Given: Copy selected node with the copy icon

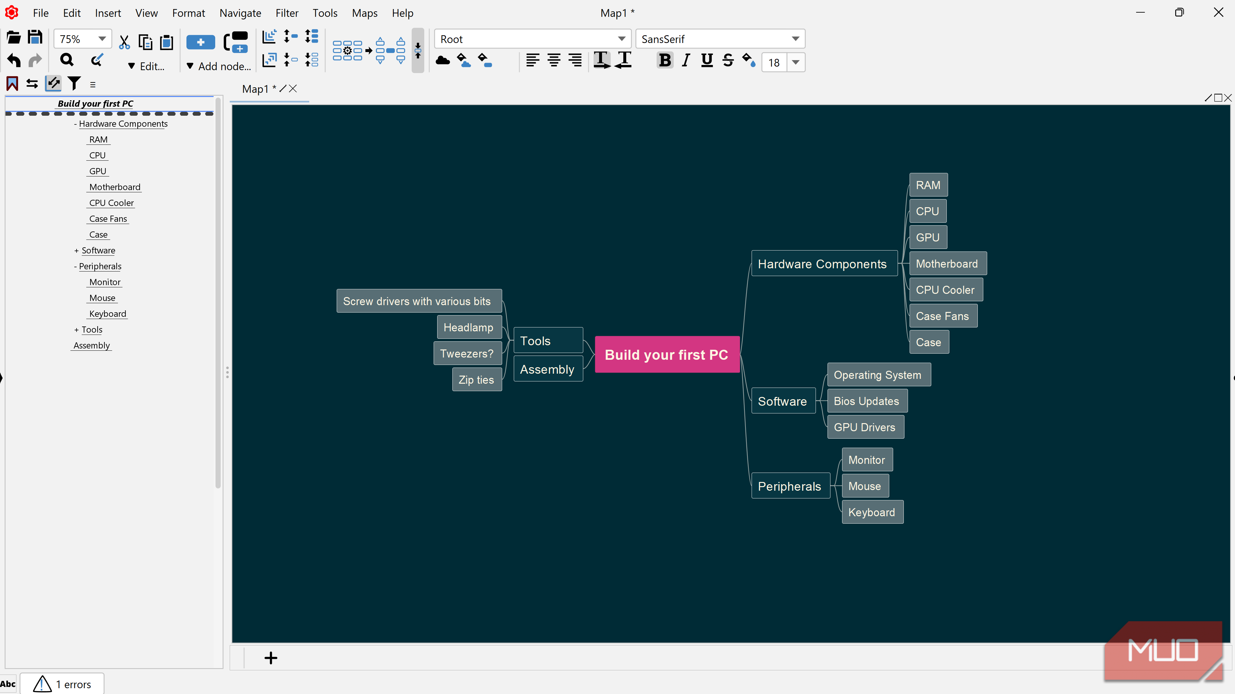Looking at the screenshot, I should (x=145, y=42).
